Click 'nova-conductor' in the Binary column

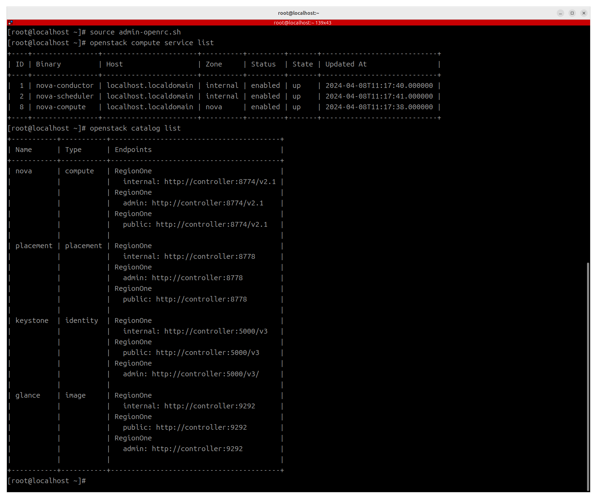(65, 85)
